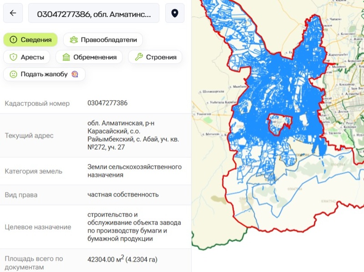Open the location pin tool
The width and height of the screenshot is (364, 272).
pos(174,13)
